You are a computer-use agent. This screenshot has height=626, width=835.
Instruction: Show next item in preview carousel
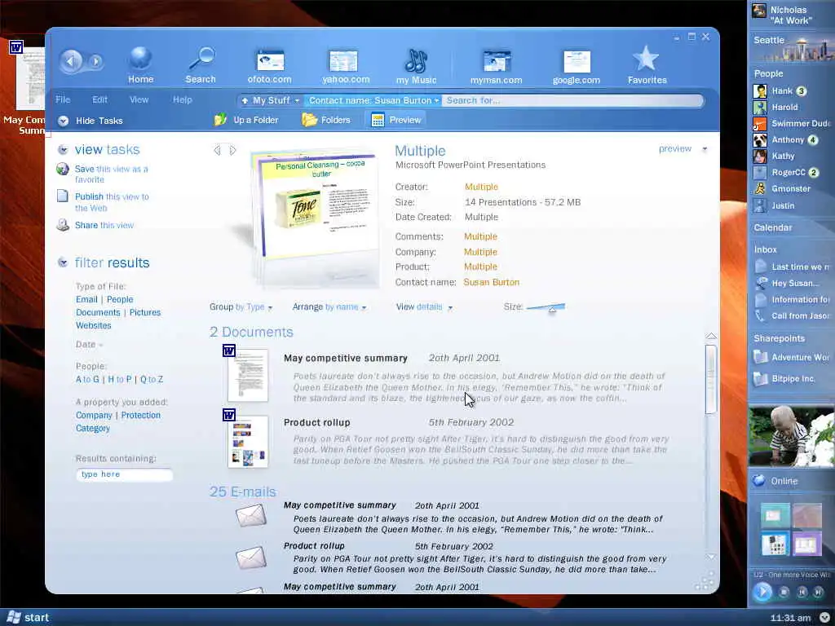[232, 150]
